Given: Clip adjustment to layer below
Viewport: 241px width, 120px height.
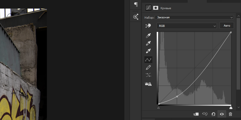Looking at the screenshot, I should coord(196,114).
